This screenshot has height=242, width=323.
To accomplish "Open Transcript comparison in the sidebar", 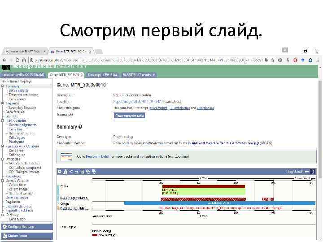I will 23,95.
